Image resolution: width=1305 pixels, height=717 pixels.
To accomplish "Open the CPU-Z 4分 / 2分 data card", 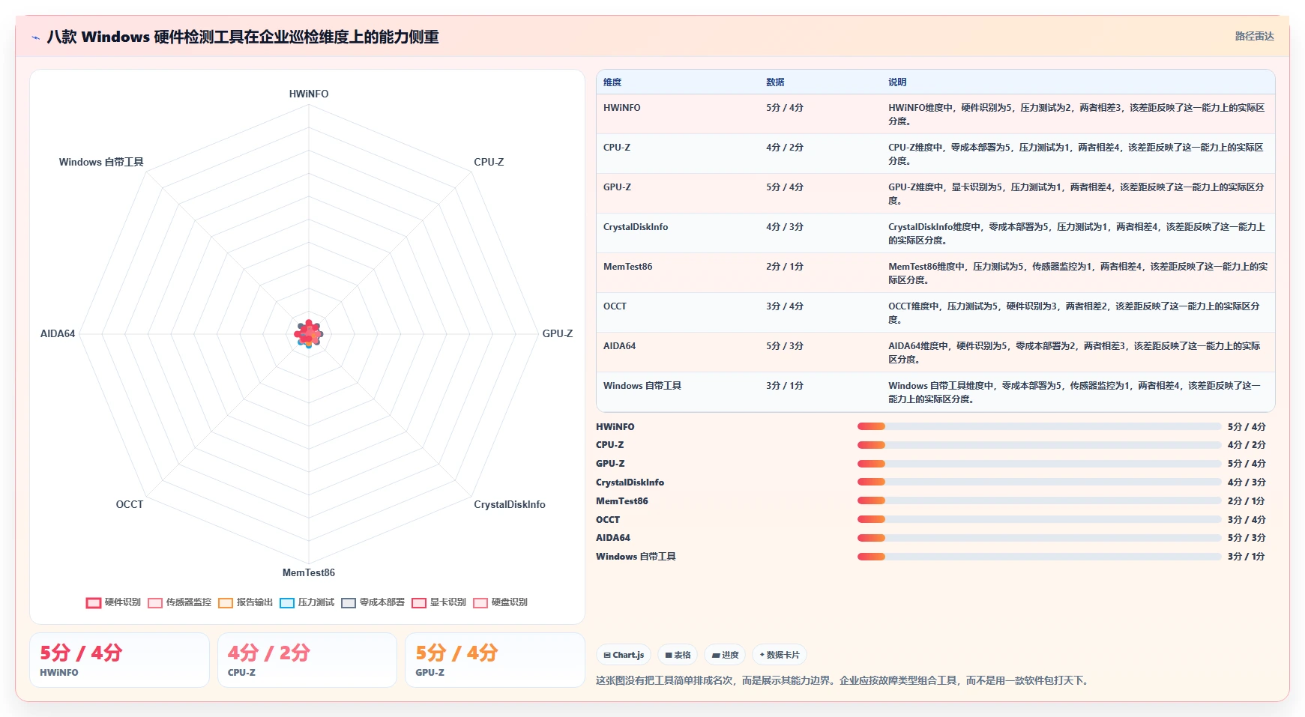I will click(x=307, y=660).
